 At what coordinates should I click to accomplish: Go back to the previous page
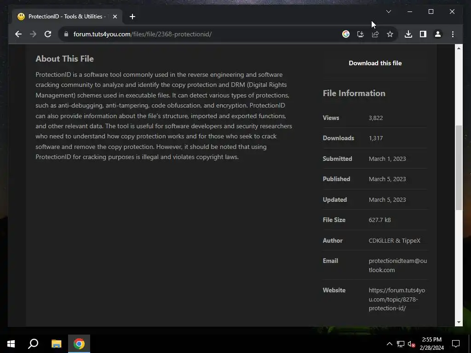pyautogui.click(x=18, y=34)
